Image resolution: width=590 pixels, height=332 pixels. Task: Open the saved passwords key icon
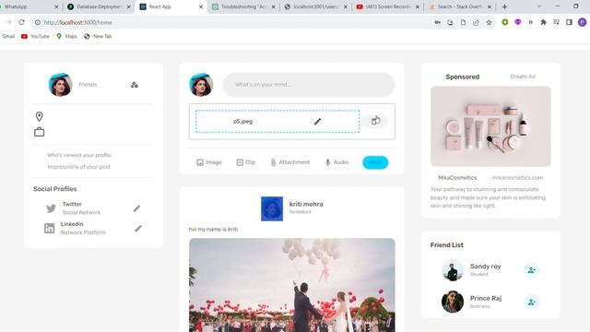tap(438, 22)
